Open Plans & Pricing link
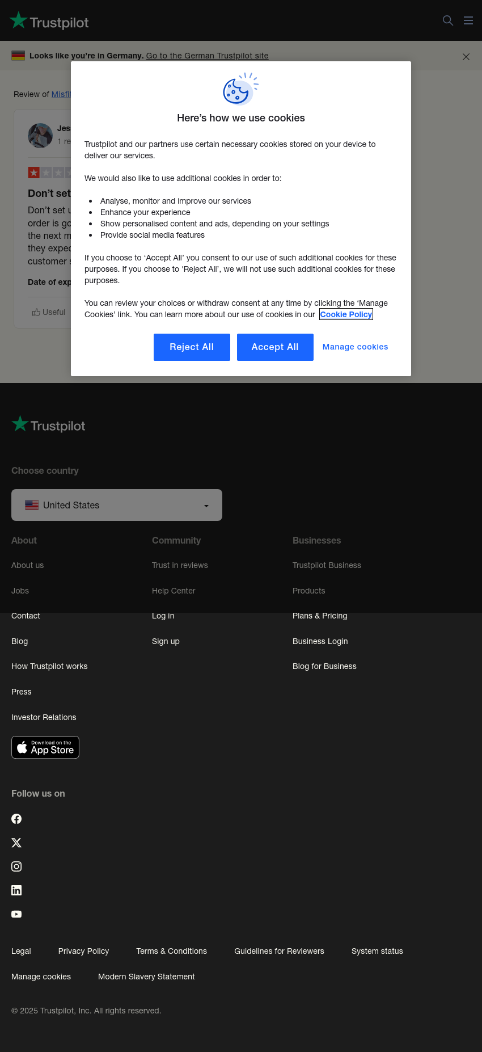The image size is (482, 1052). [x=320, y=616]
